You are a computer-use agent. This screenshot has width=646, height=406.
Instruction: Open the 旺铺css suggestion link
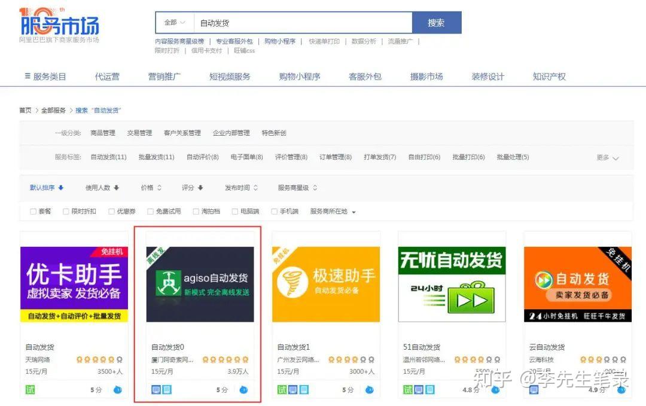point(244,51)
